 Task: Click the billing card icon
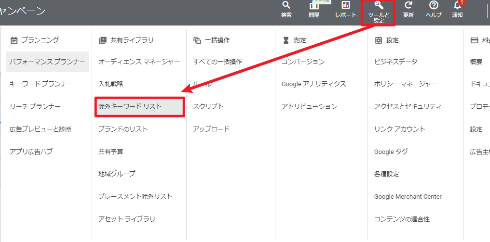pos(475,40)
